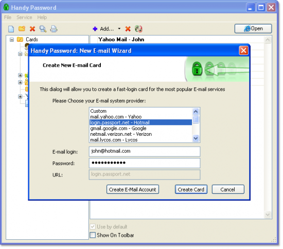Click the main panel scroll down arrow
The height and width of the screenshot is (249, 283).
tap(268, 215)
